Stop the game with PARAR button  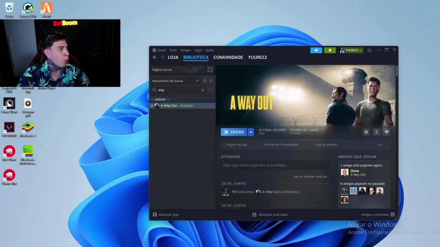click(234, 132)
